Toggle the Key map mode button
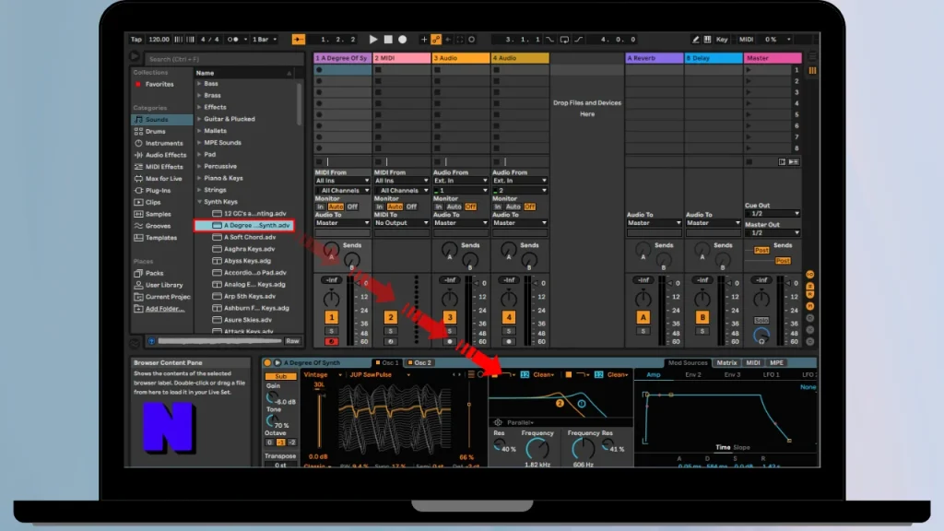 tap(722, 39)
